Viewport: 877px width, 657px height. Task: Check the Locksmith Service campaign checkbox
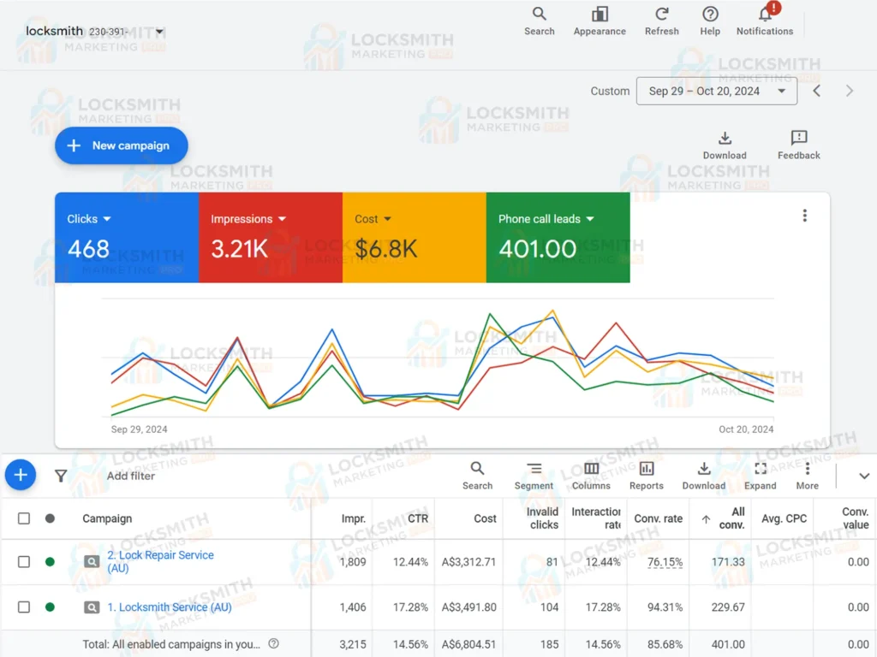pos(24,607)
